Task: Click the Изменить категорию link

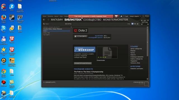Action: [137, 69]
